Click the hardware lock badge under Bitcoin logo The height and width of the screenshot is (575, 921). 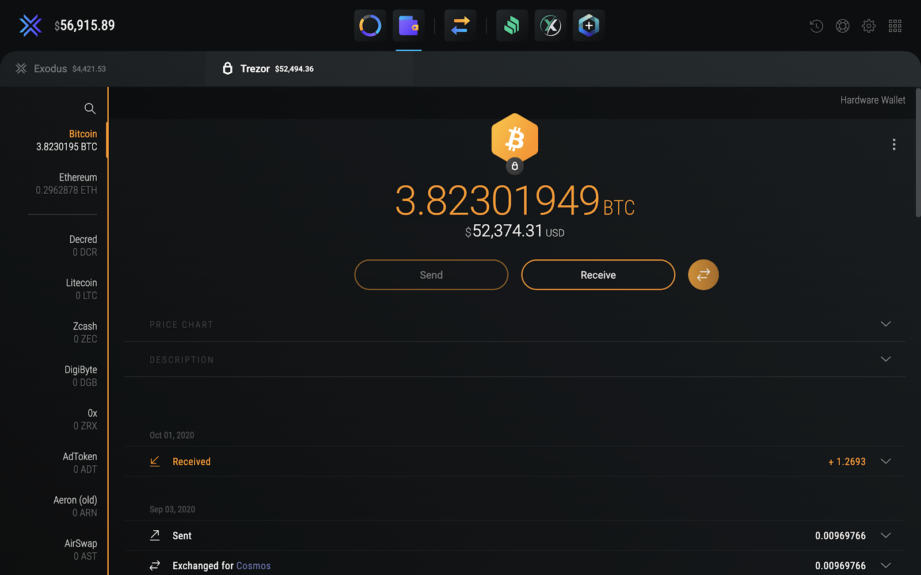tap(515, 166)
